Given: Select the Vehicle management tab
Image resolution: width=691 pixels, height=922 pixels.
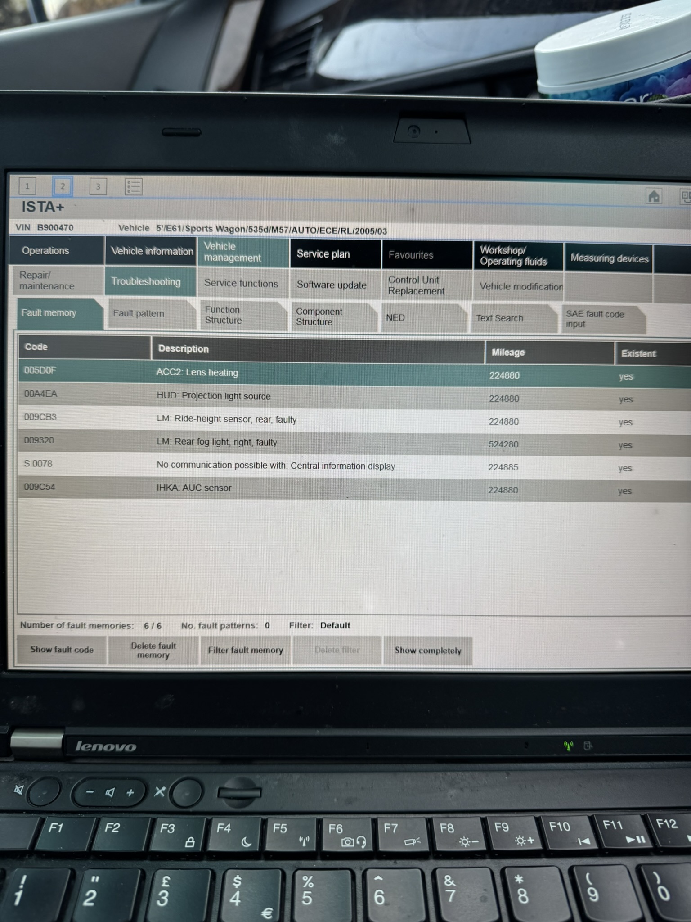Looking at the screenshot, I should [x=243, y=252].
